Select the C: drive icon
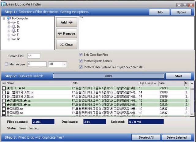The height and width of the screenshot is (142, 196). 13,23
